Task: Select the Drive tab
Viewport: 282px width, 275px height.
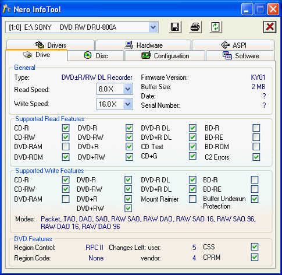Action: click(x=37, y=55)
